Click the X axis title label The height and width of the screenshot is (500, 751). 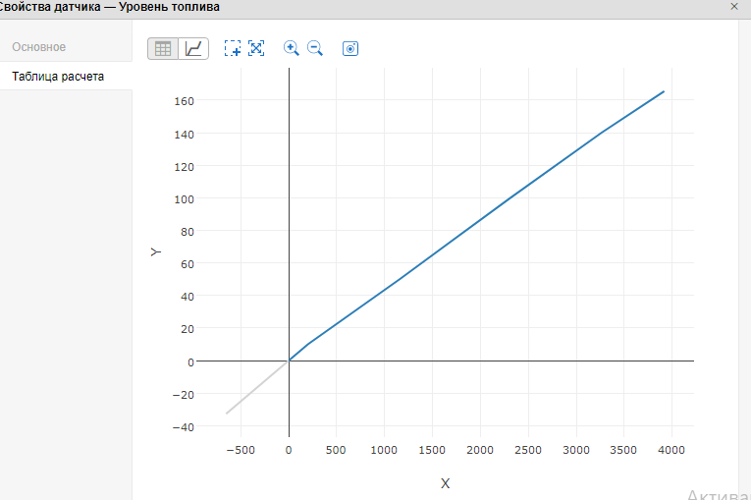[445, 483]
